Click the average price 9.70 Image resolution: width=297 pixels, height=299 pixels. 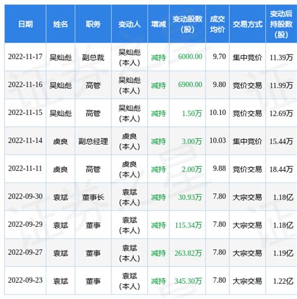pyautogui.click(x=219, y=57)
